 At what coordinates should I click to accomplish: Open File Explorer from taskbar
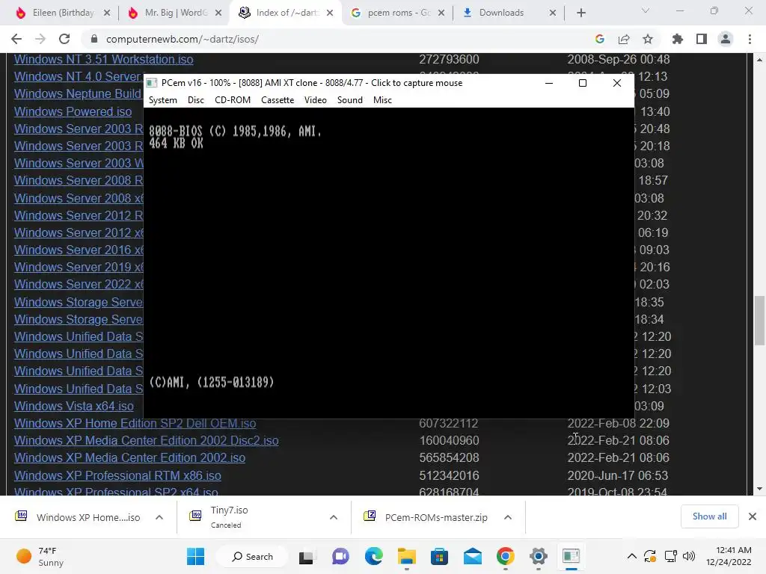(x=406, y=556)
